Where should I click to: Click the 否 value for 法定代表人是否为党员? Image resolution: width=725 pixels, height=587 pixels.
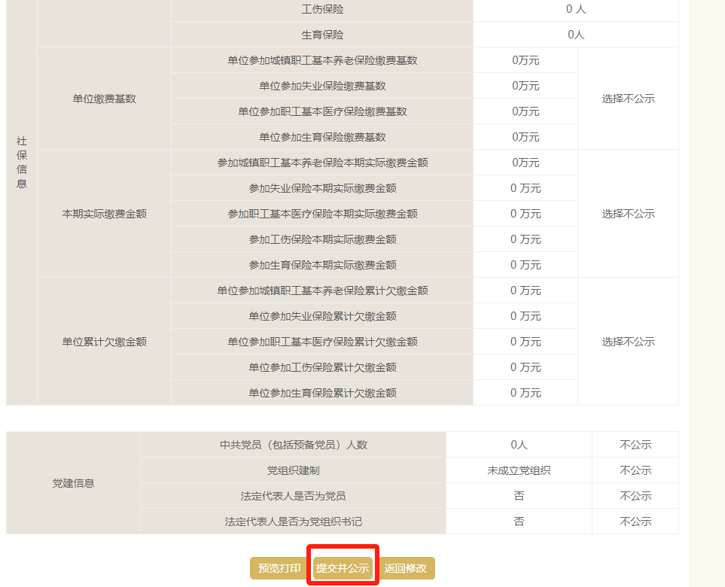click(x=519, y=496)
